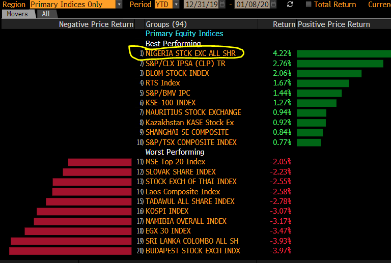Click the S&P/CLX IPSA (CLP) TR index
Screen dimensions: 391x263
[185, 64]
